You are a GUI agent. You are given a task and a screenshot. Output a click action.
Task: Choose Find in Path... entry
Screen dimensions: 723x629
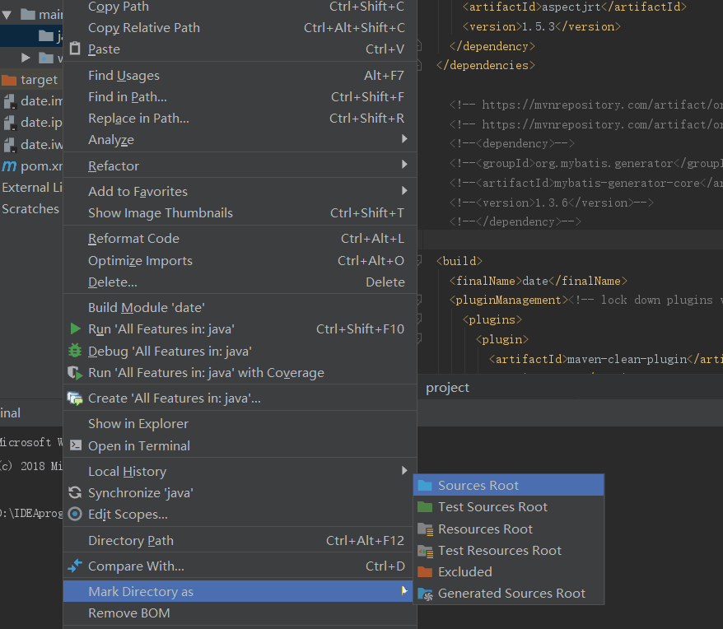pos(240,97)
